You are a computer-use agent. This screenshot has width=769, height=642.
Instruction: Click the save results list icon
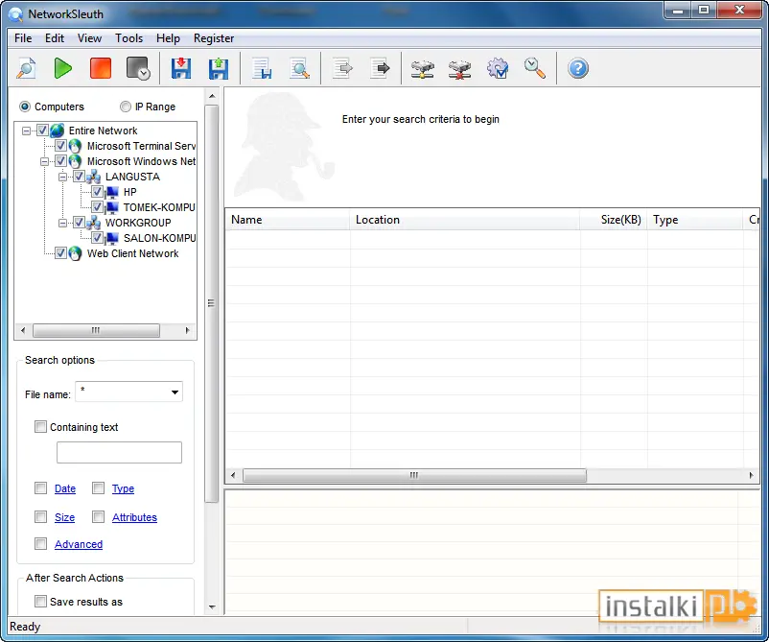[x=262, y=68]
